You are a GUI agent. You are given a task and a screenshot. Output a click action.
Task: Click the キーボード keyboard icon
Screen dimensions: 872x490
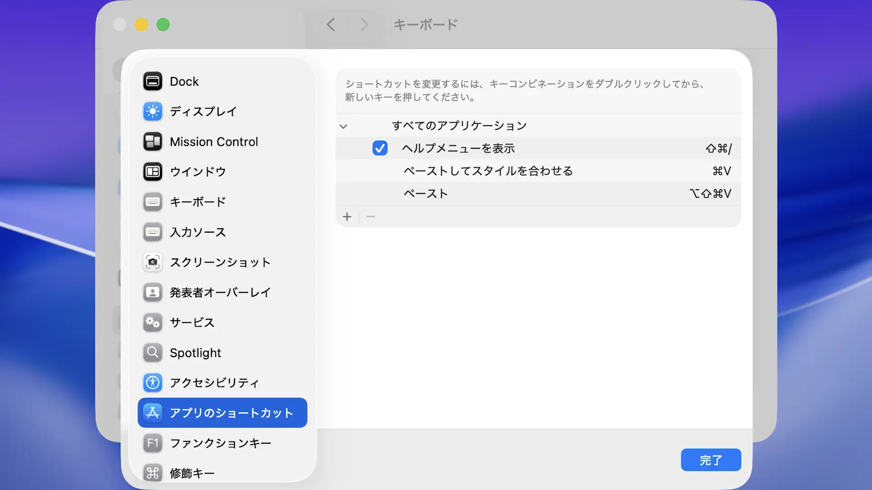coord(153,202)
